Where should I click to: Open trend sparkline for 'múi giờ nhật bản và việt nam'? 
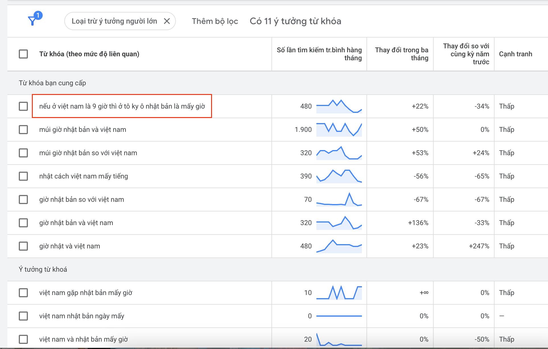pyautogui.click(x=339, y=130)
